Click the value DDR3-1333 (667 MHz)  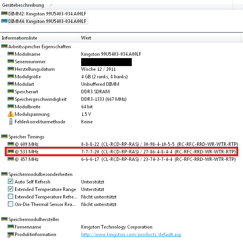104,99
